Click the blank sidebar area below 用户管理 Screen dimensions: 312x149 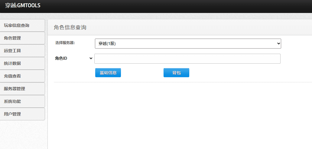tap(23, 134)
